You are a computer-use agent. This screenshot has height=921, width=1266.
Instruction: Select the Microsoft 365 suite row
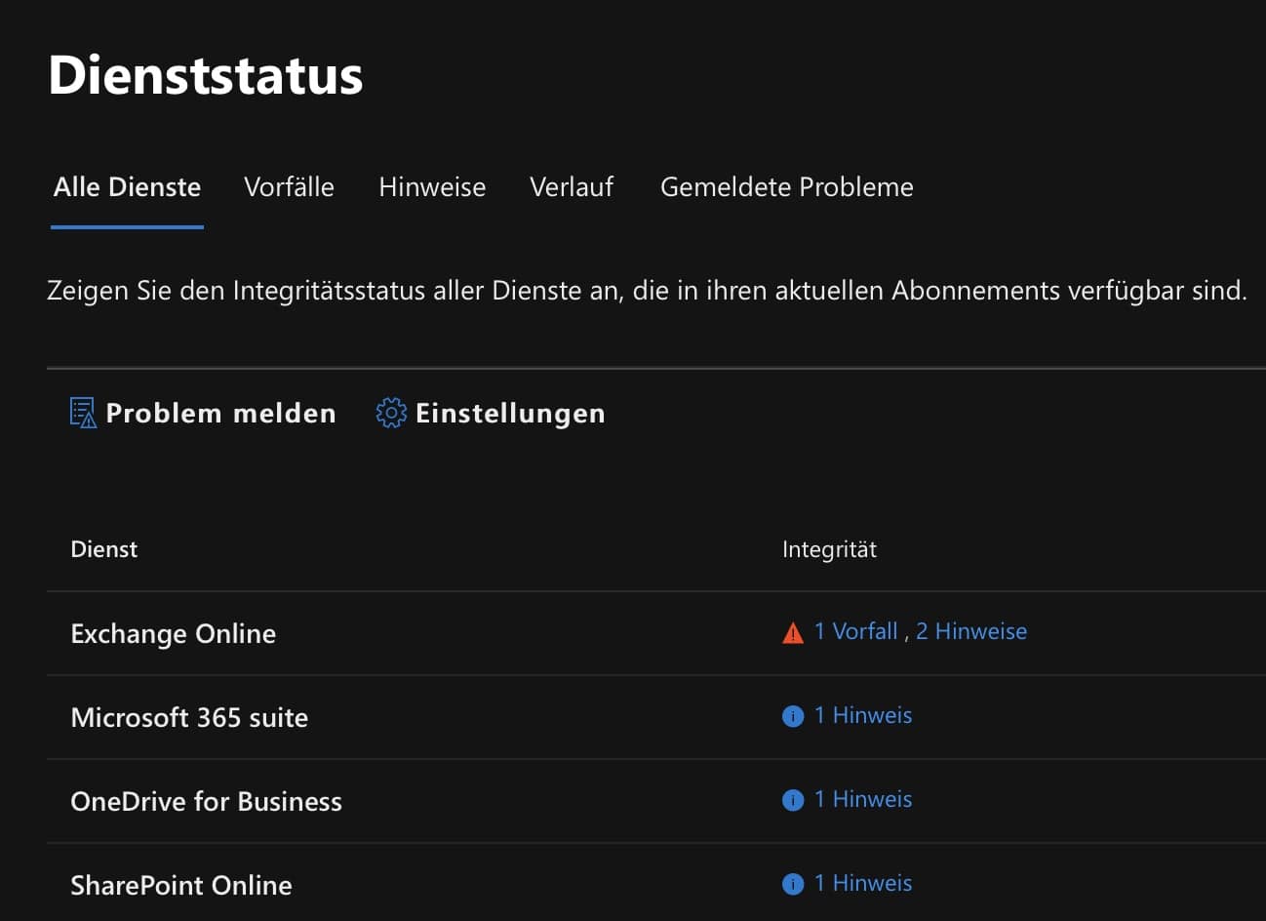[656, 717]
